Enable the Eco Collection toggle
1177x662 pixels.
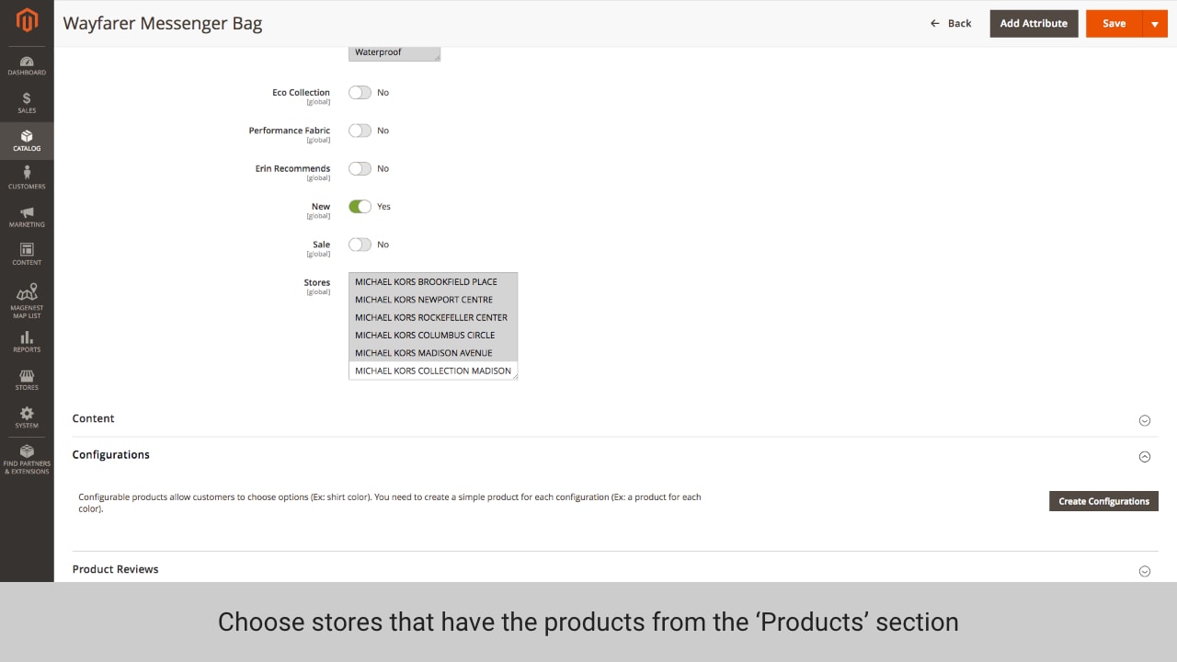[360, 93]
